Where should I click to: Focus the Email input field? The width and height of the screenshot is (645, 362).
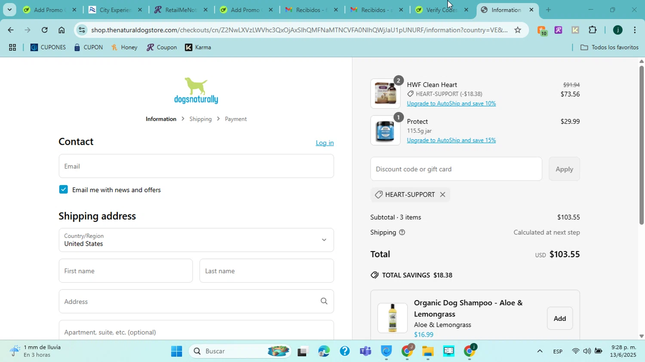click(x=196, y=166)
